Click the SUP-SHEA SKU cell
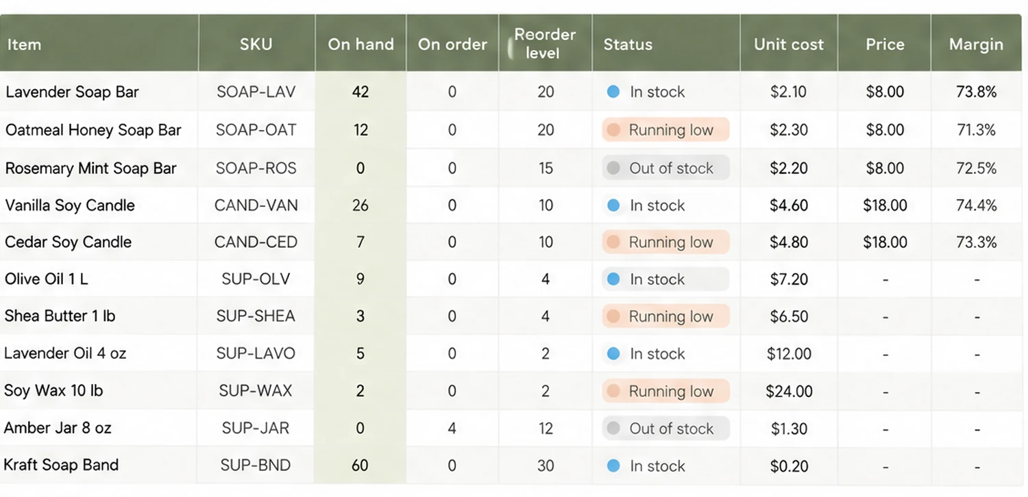Image resolution: width=1028 pixels, height=497 pixels. click(x=256, y=316)
